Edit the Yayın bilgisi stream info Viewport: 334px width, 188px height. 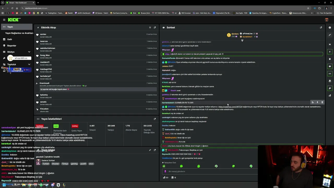point(150,150)
